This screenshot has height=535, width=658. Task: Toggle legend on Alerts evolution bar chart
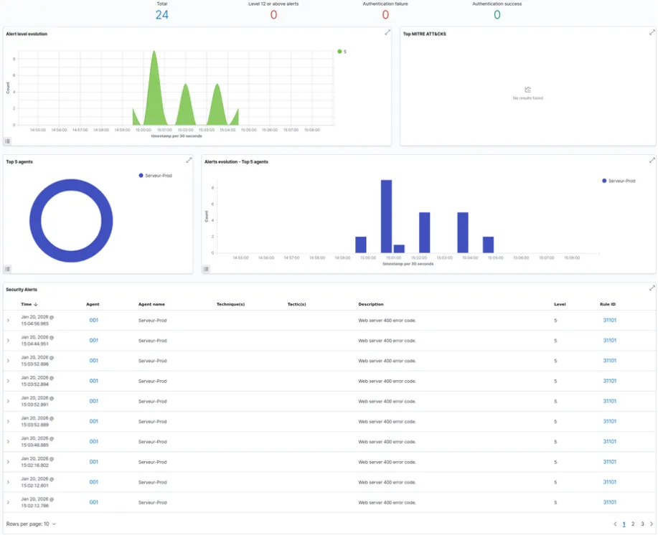[206, 269]
